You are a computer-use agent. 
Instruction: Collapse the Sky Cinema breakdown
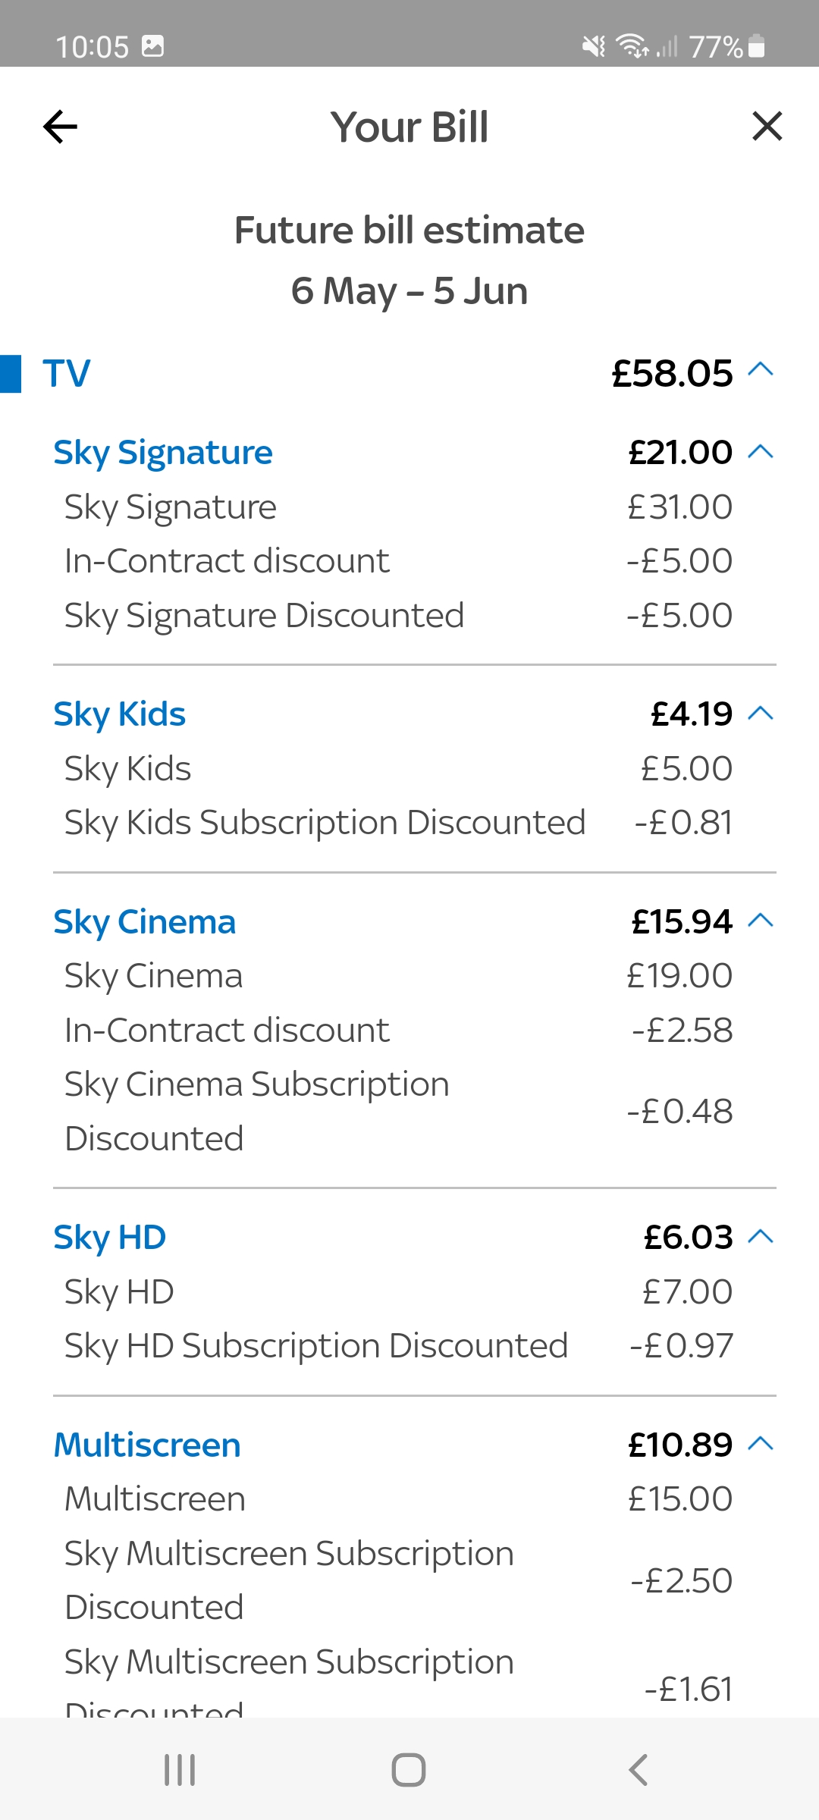pyautogui.click(x=761, y=921)
